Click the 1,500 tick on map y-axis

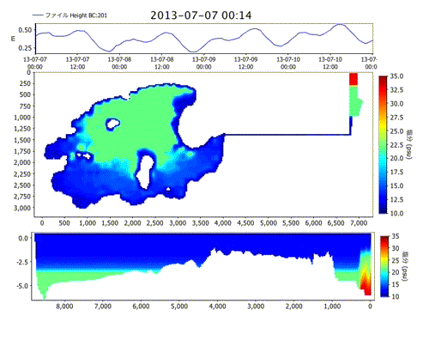22,140
